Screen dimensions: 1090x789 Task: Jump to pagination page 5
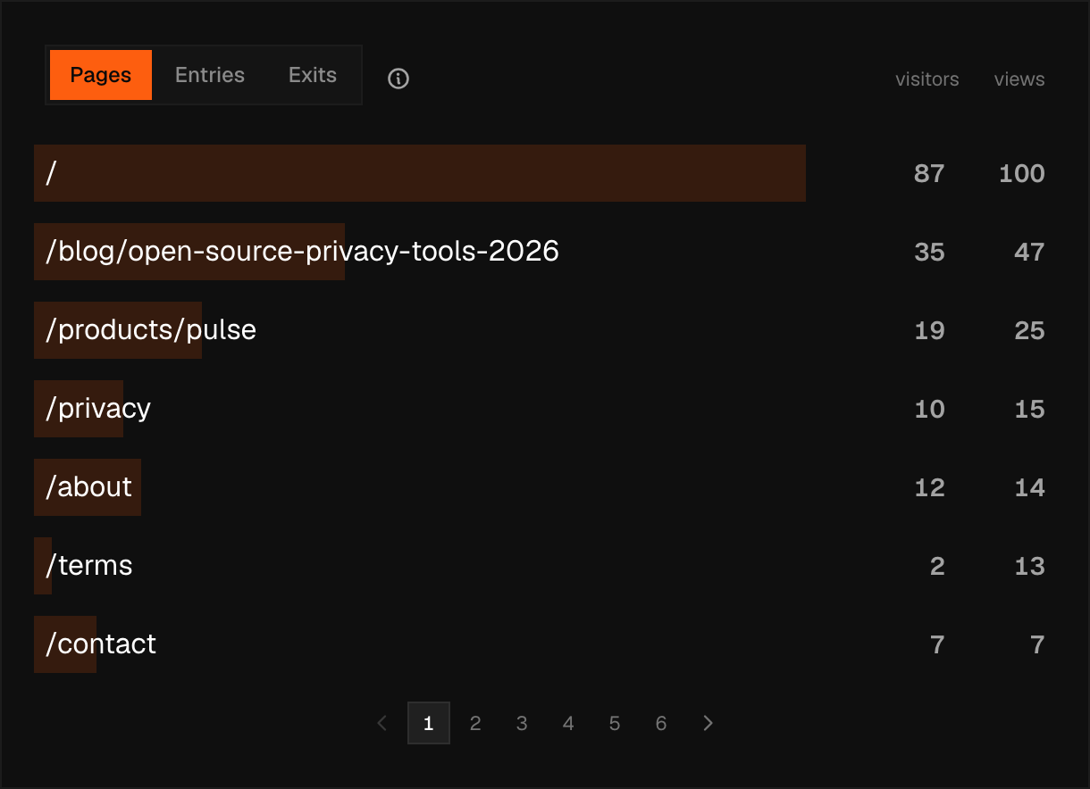pyautogui.click(x=615, y=723)
